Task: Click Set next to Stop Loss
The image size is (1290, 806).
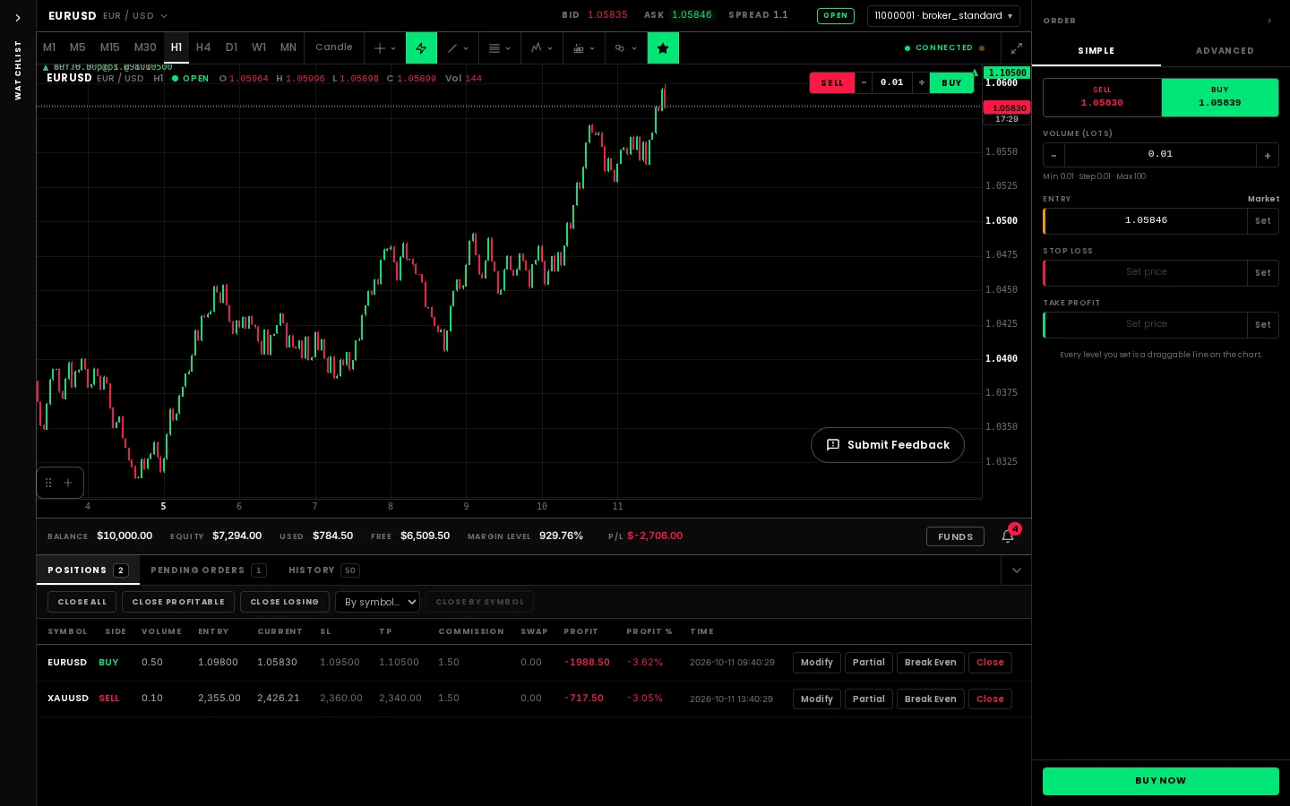Action: tap(1263, 273)
